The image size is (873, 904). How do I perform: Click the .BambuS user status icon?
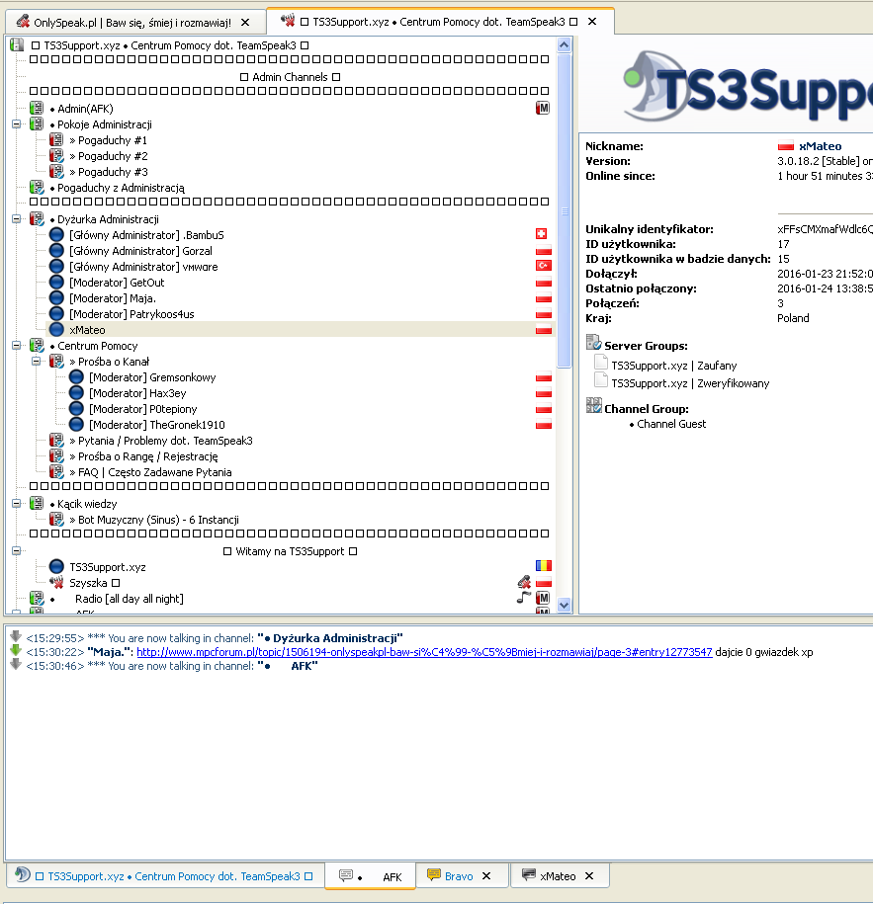pos(56,235)
